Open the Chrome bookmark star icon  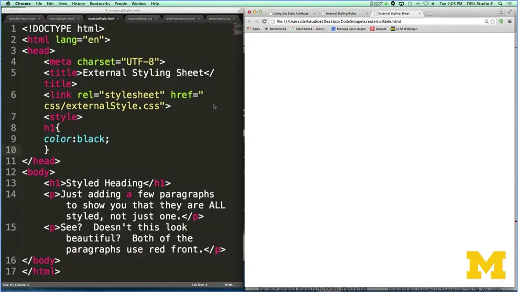pos(493,21)
